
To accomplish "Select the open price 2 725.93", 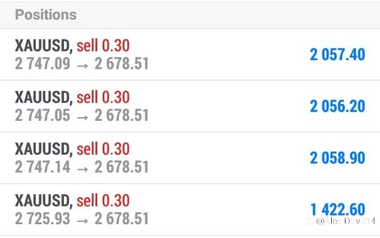I will (x=43, y=219).
